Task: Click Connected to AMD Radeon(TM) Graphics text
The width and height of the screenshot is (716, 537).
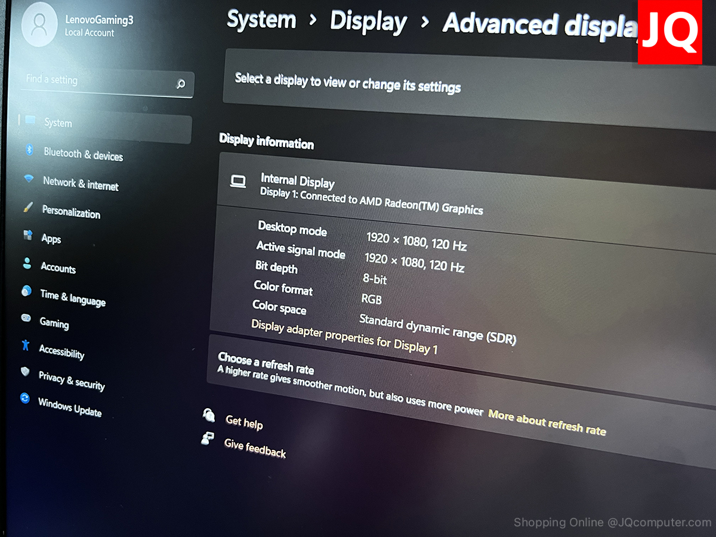Action: [391, 203]
